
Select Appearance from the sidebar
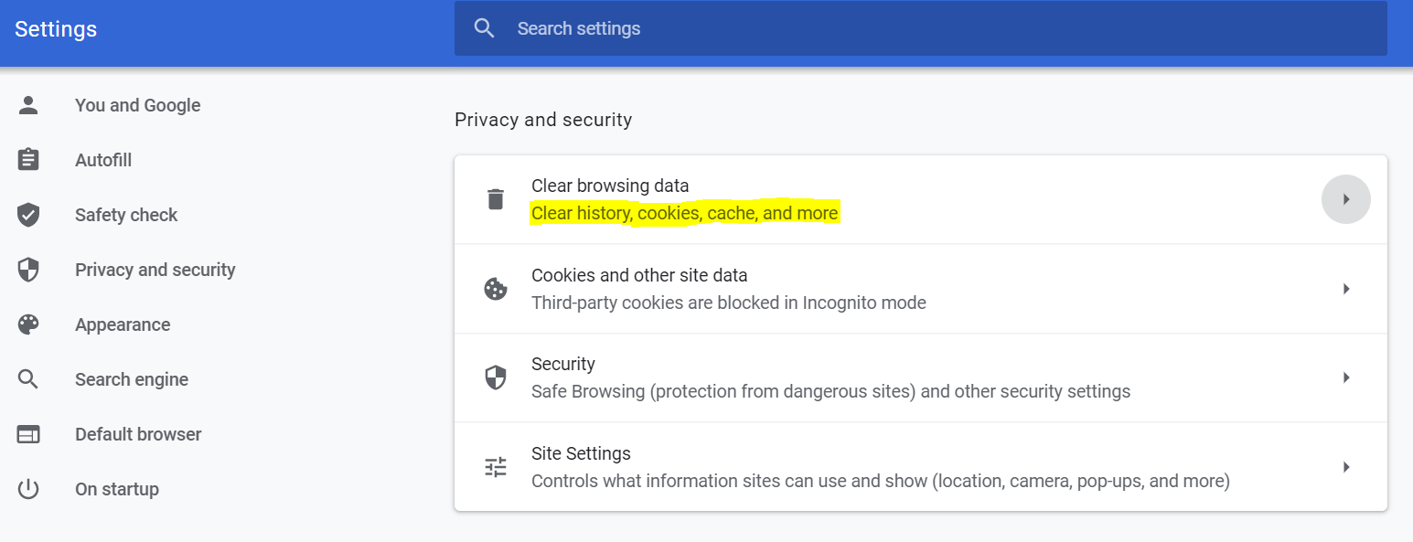[123, 324]
